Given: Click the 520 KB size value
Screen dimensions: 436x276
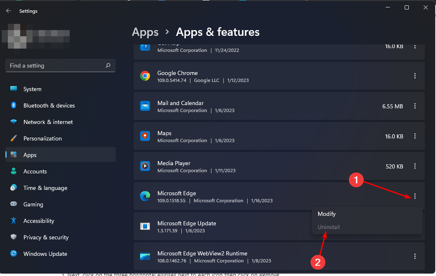Looking at the screenshot, I should pyautogui.click(x=394, y=166).
